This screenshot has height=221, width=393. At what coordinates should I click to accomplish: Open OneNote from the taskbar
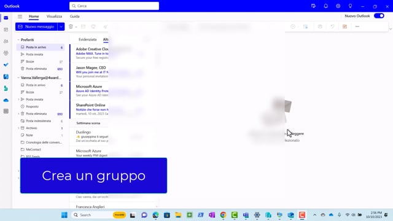tap(212, 215)
